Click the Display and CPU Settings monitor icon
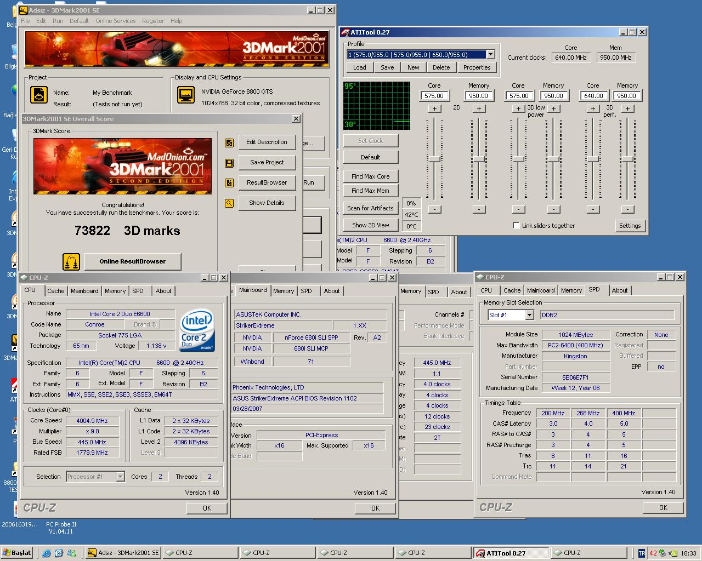Viewport: 702px width, 561px height. click(186, 95)
